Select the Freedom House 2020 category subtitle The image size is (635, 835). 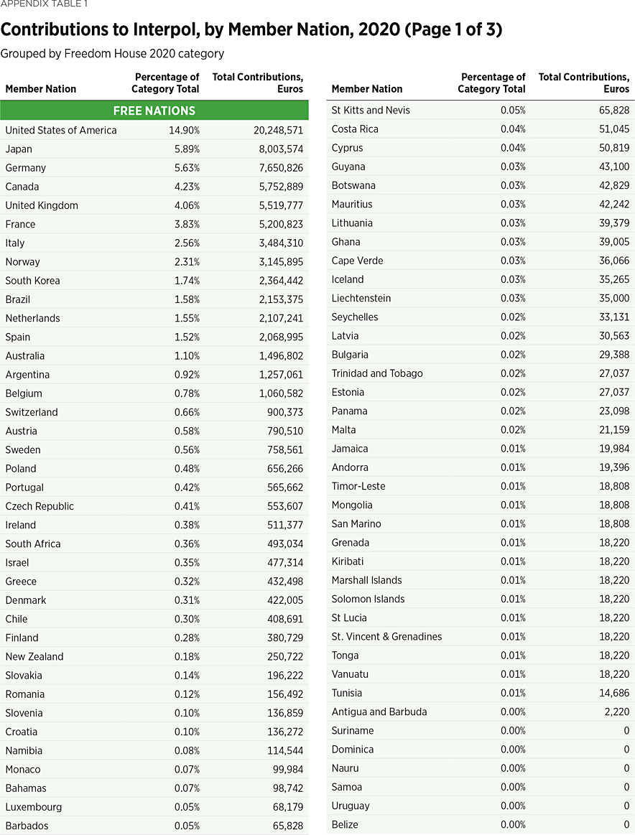click(112, 54)
